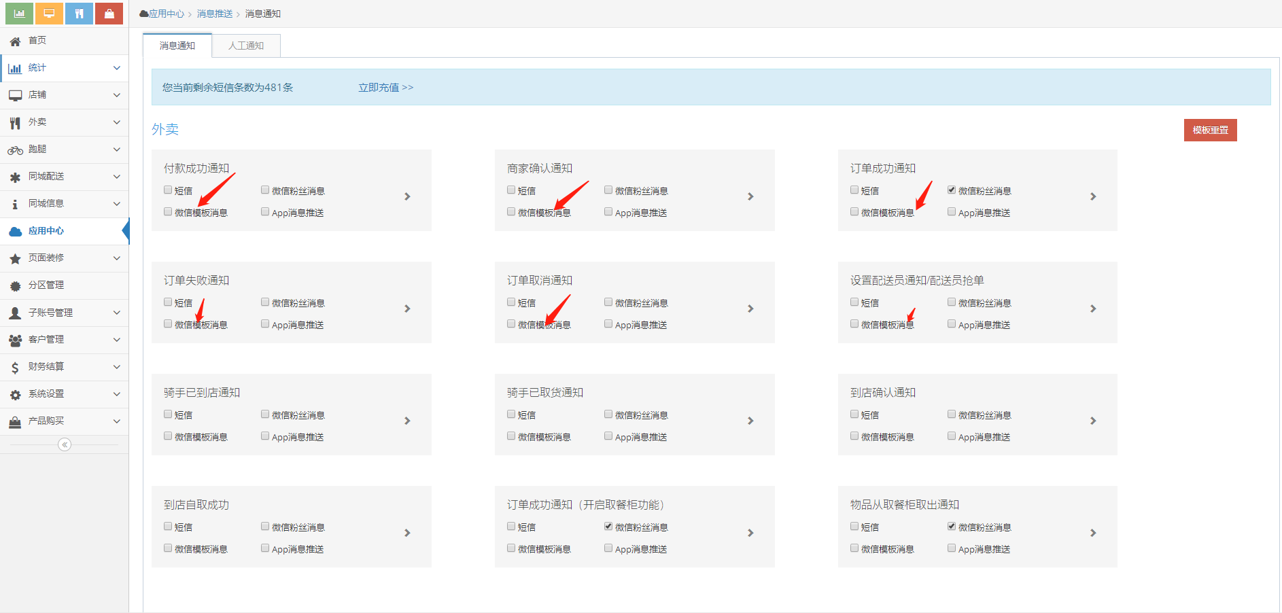Click the dollar sign icon beside 财务结算

pyautogui.click(x=15, y=368)
